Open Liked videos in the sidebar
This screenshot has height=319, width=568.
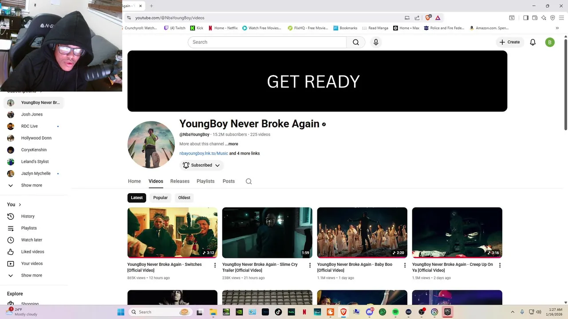[x=34, y=252]
